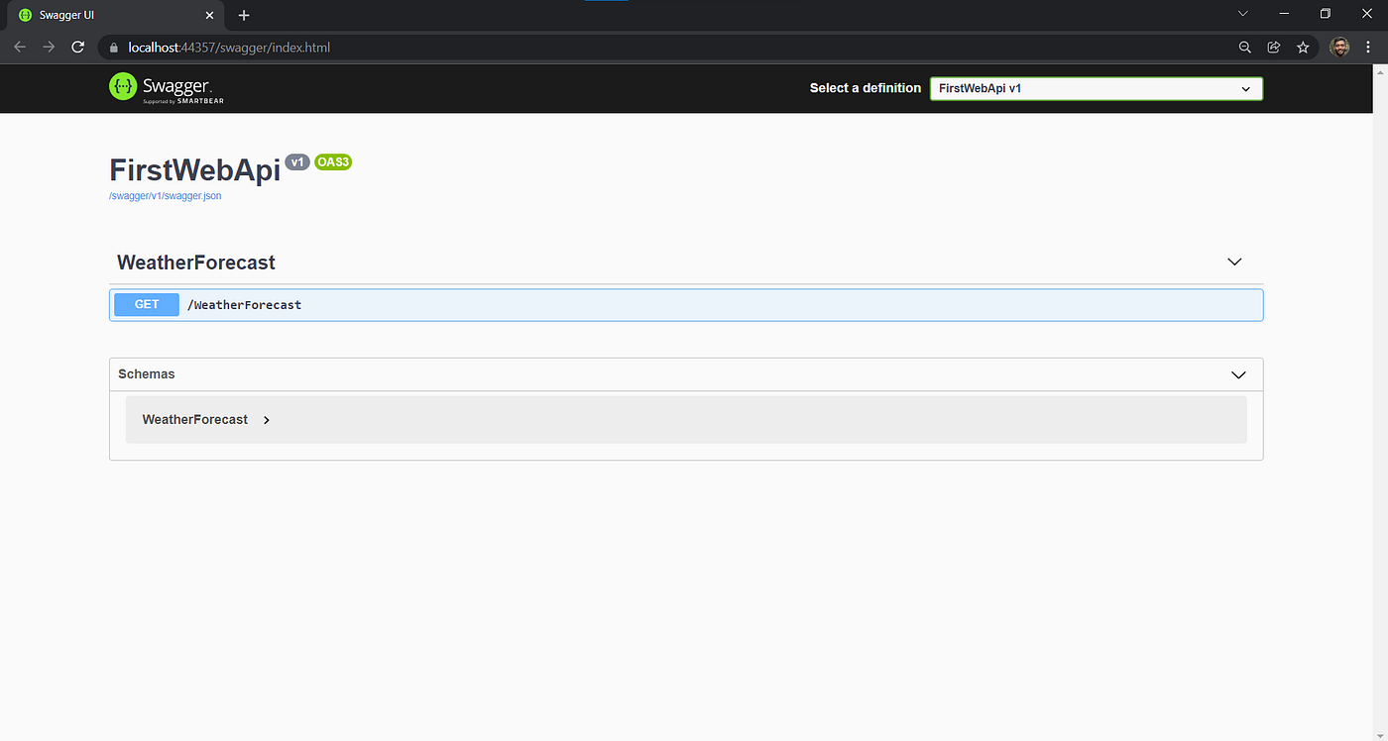Click the OAS3 badge next to FirstWebApi
The image size is (1388, 741).
coord(332,161)
